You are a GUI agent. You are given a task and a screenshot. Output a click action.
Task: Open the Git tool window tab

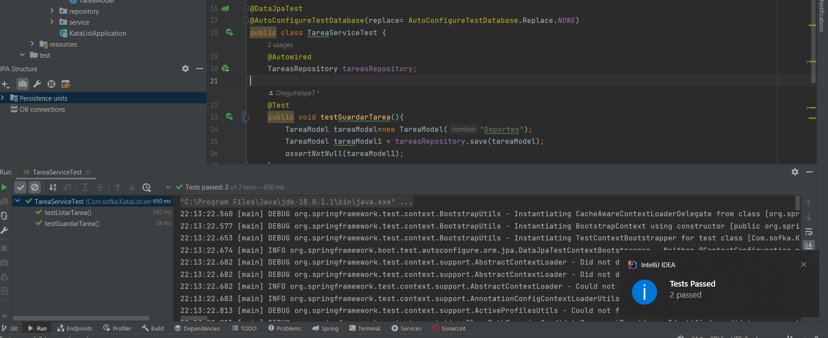pos(10,328)
